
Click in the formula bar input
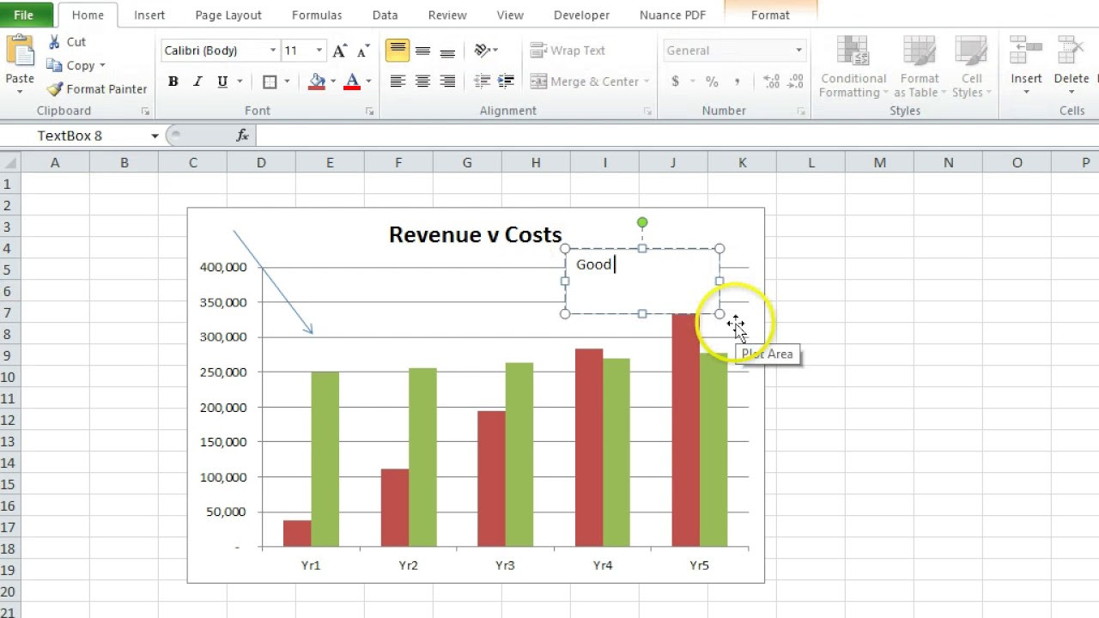pyautogui.click(x=676, y=136)
